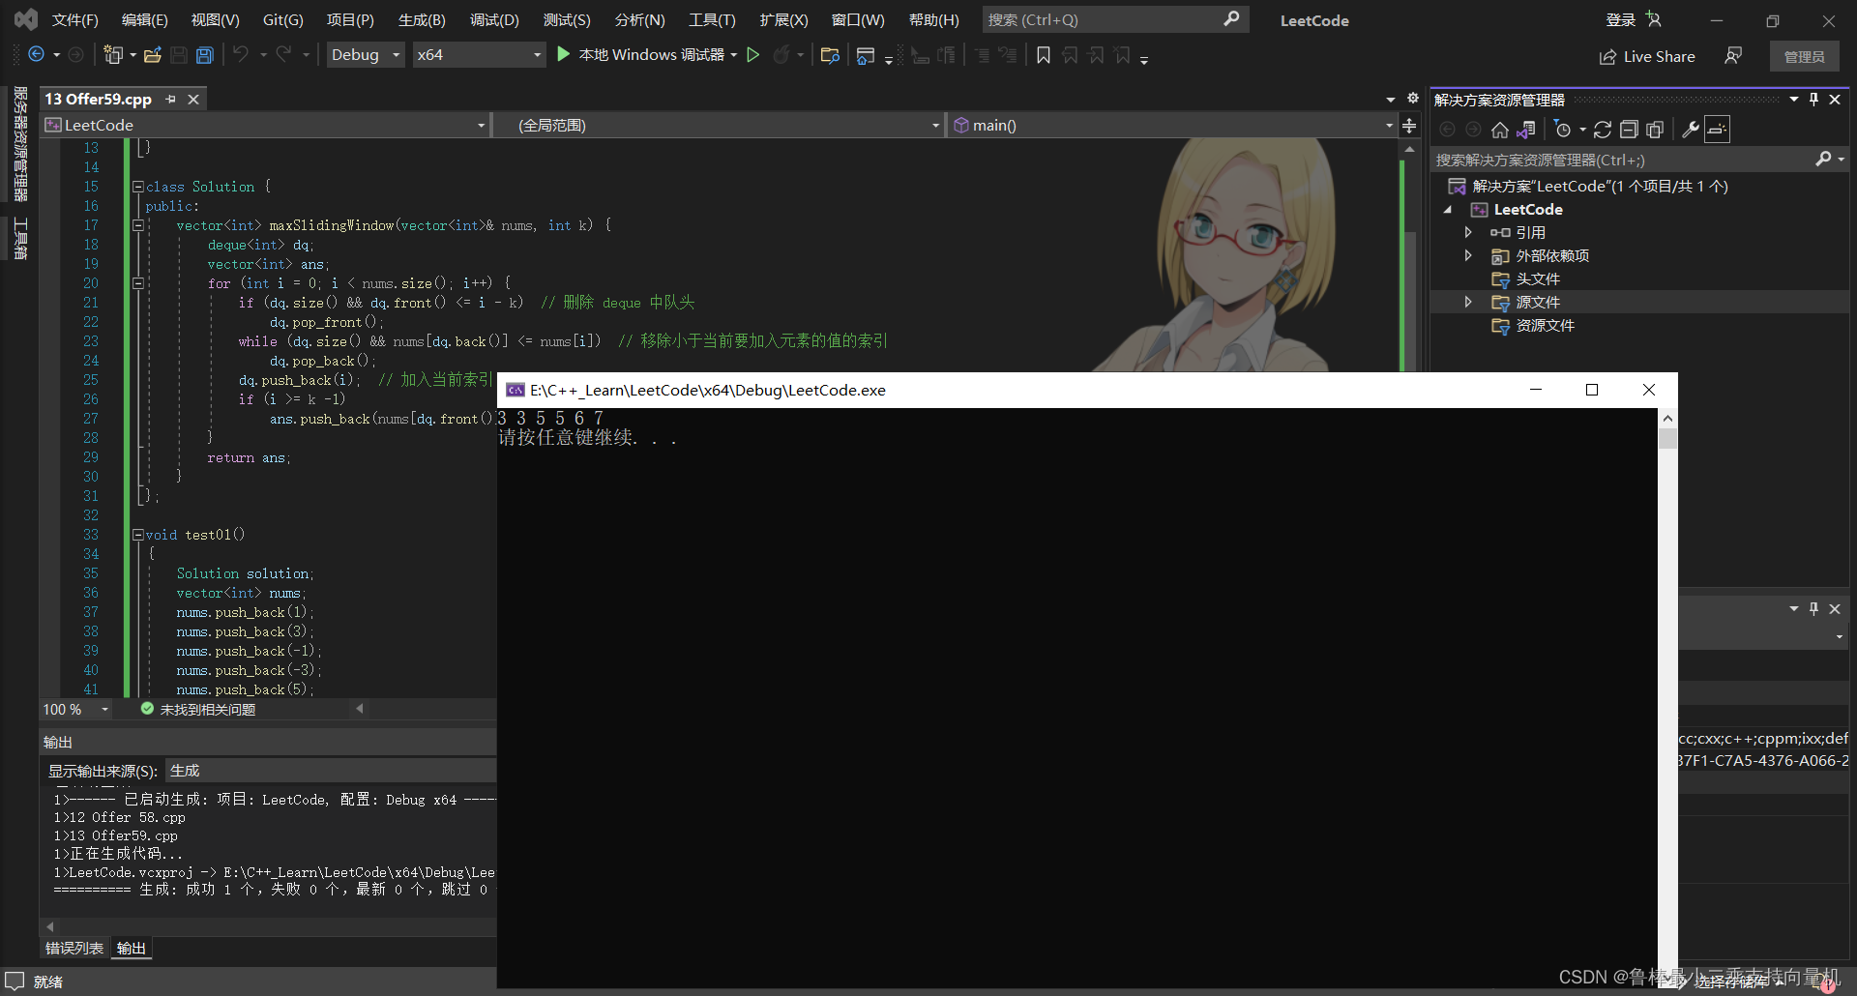Collapse all items in Solution Explorer
The image size is (1857, 996).
[1629, 130]
